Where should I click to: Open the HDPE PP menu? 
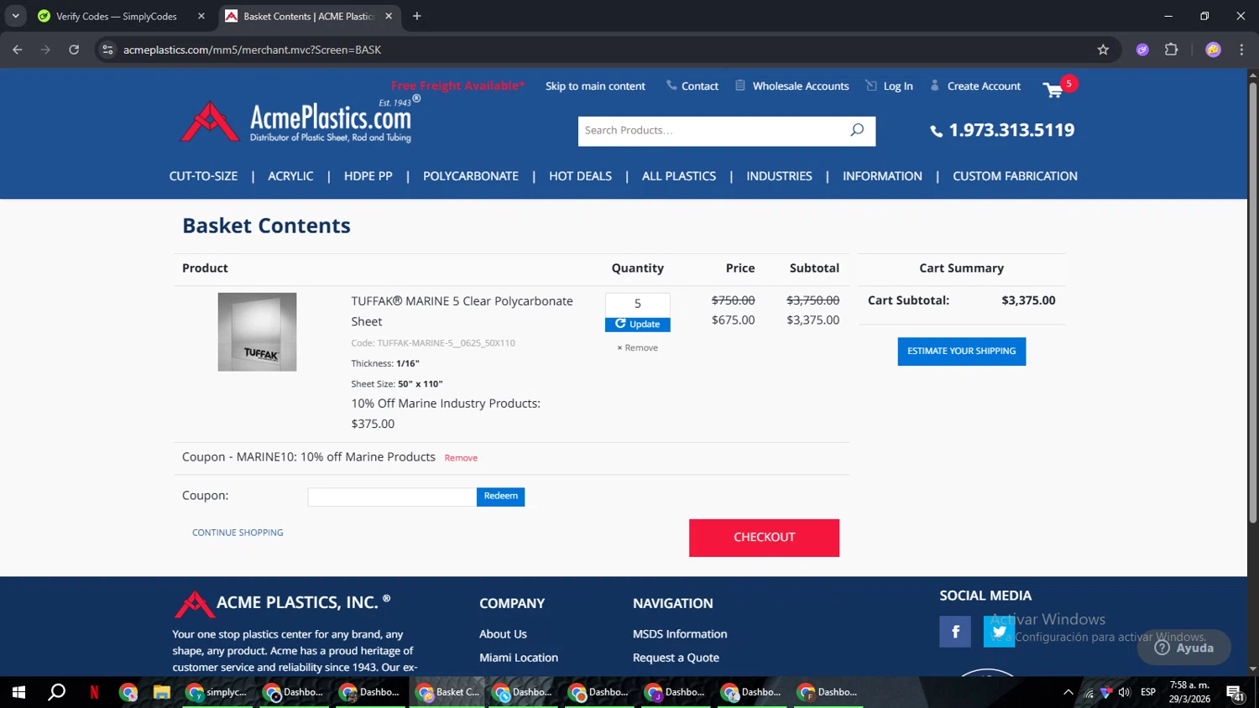point(368,176)
